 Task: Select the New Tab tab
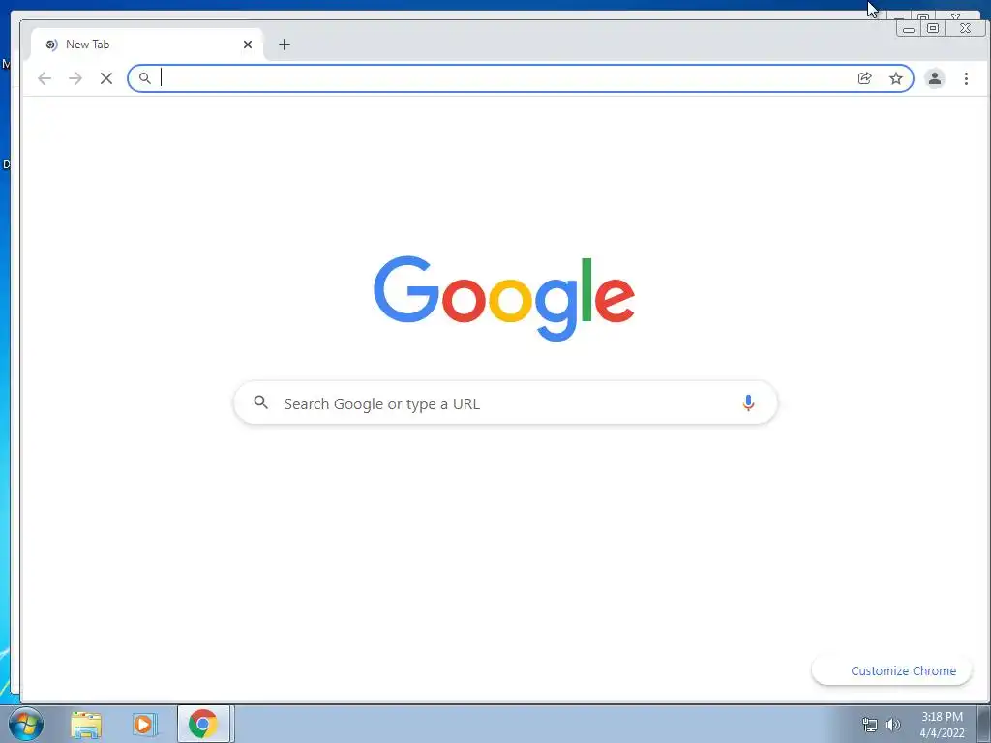click(147, 45)
